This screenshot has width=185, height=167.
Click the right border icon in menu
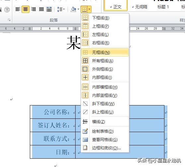85,43
